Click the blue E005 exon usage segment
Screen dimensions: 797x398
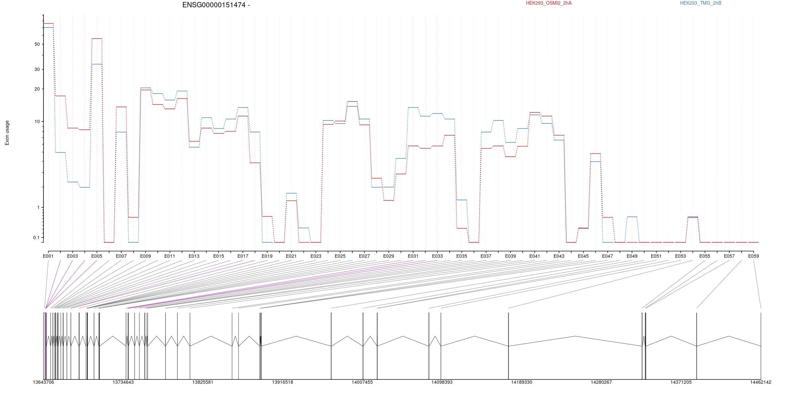pos(97,64)
